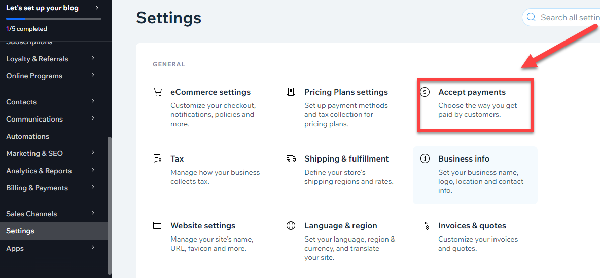The height and width of the screenshot is (278, 600).
Task: Open Automations in the sidebar
Action: coord(27,136)
